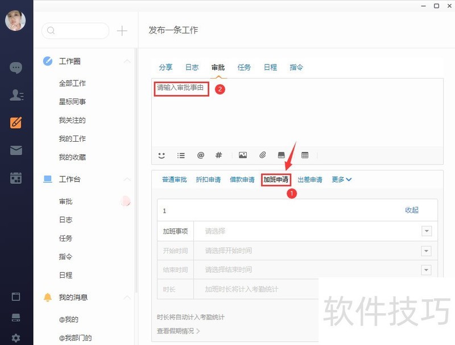Mention a colleague using the @ icon
The height and width of the screenshot is (345, 455).
point(200,155)
